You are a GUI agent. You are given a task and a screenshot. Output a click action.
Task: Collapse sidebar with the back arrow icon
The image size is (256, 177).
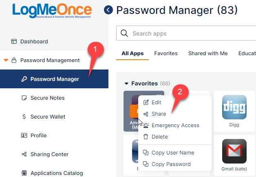tap(108, 10)
